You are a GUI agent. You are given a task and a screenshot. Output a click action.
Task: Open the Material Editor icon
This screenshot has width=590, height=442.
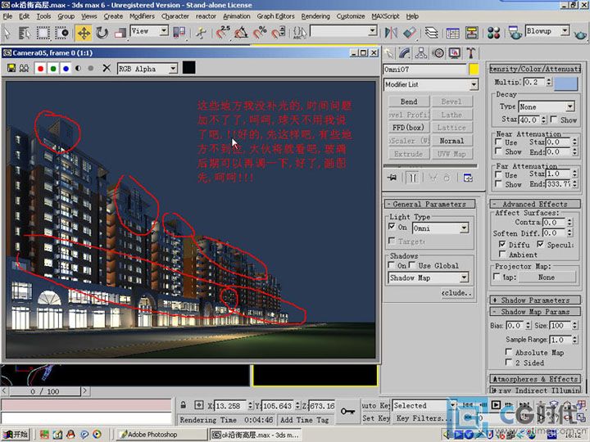coord(493,33)
